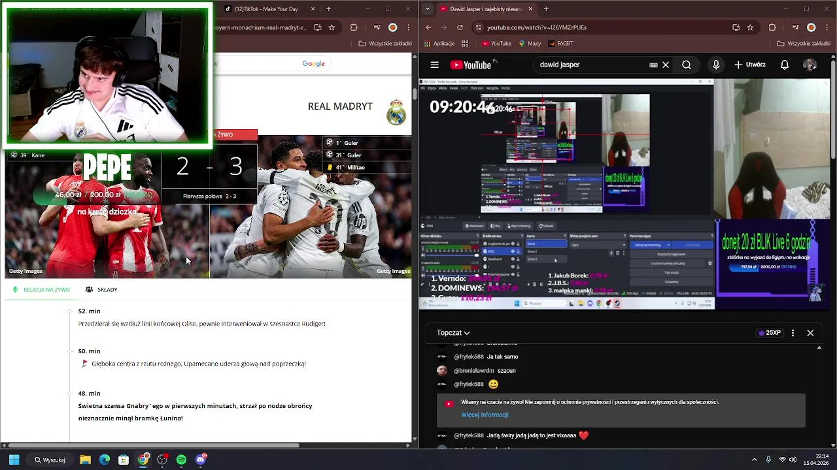Install app icon in YouTube address bar
This screenshot has height=470, width=837.
pyautogui.click(x=736, y=27)
